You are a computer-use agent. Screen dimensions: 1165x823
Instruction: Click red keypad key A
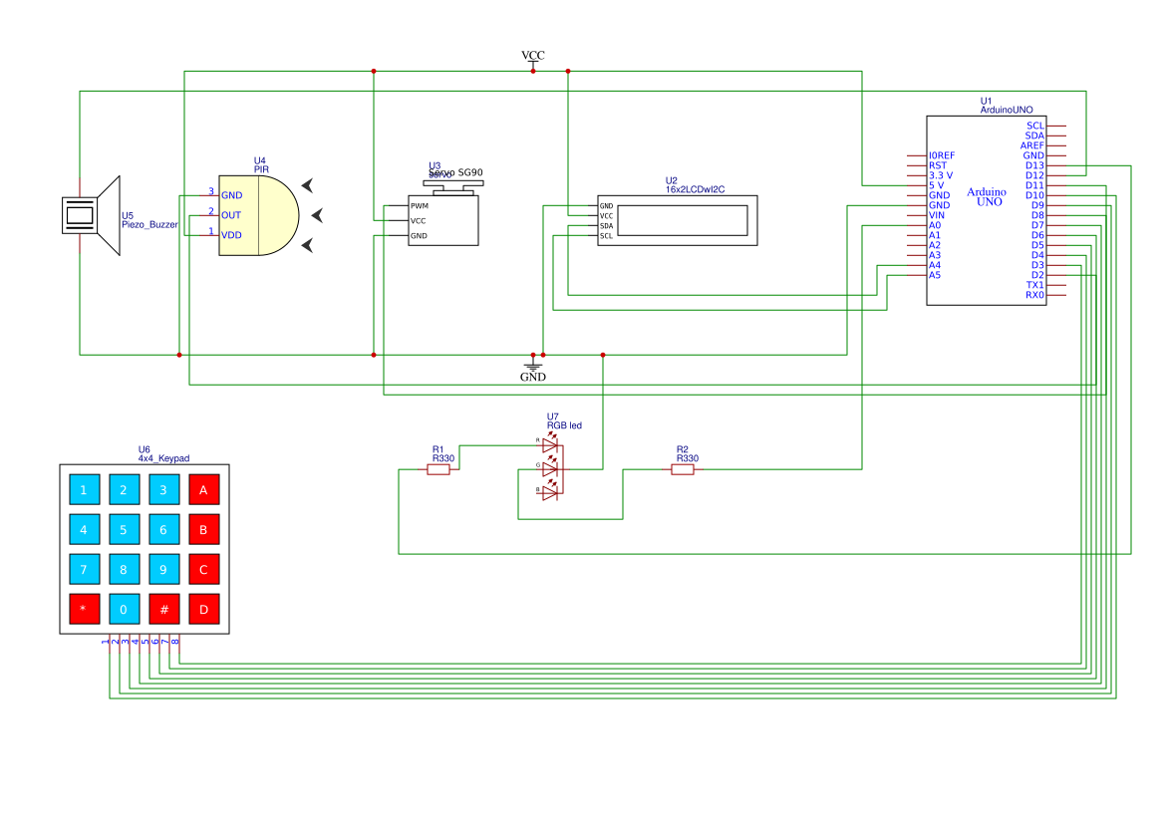point(203,489)
